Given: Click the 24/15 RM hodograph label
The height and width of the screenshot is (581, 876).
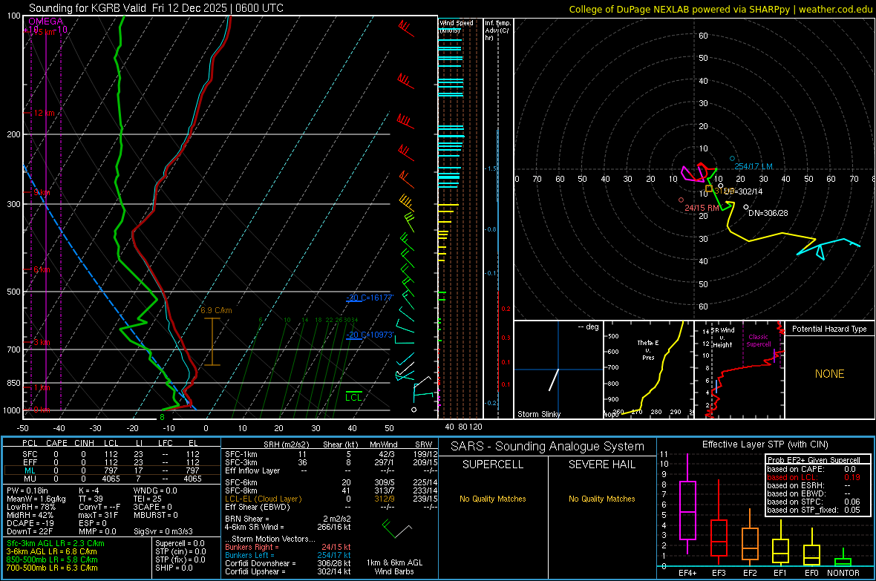Looking at the screenshot, I should pos(702,208).
